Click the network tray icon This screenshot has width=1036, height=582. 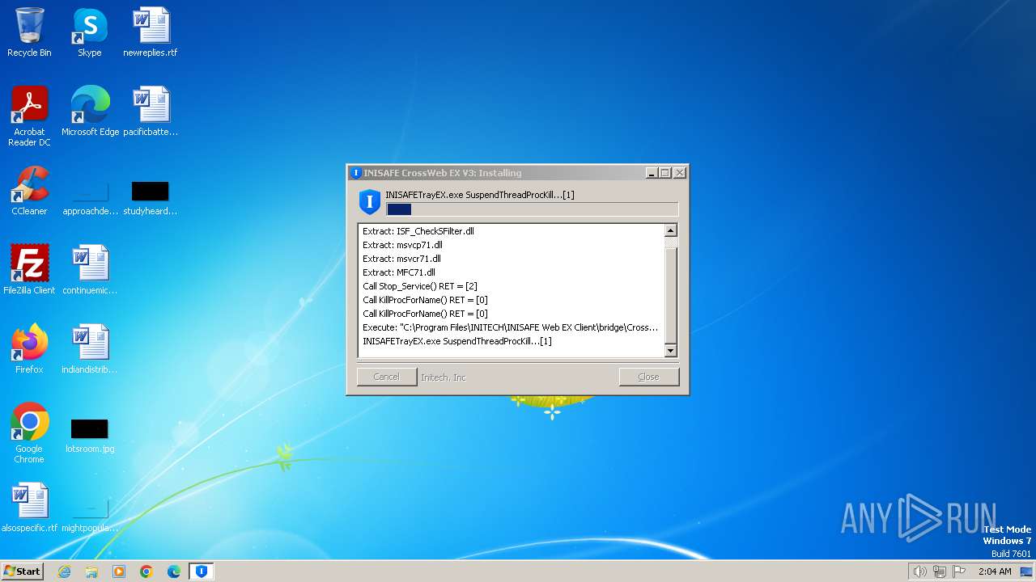point(940,571)
